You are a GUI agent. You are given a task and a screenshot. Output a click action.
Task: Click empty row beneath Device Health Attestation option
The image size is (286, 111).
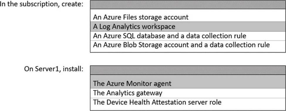click(x=188, y=108)
